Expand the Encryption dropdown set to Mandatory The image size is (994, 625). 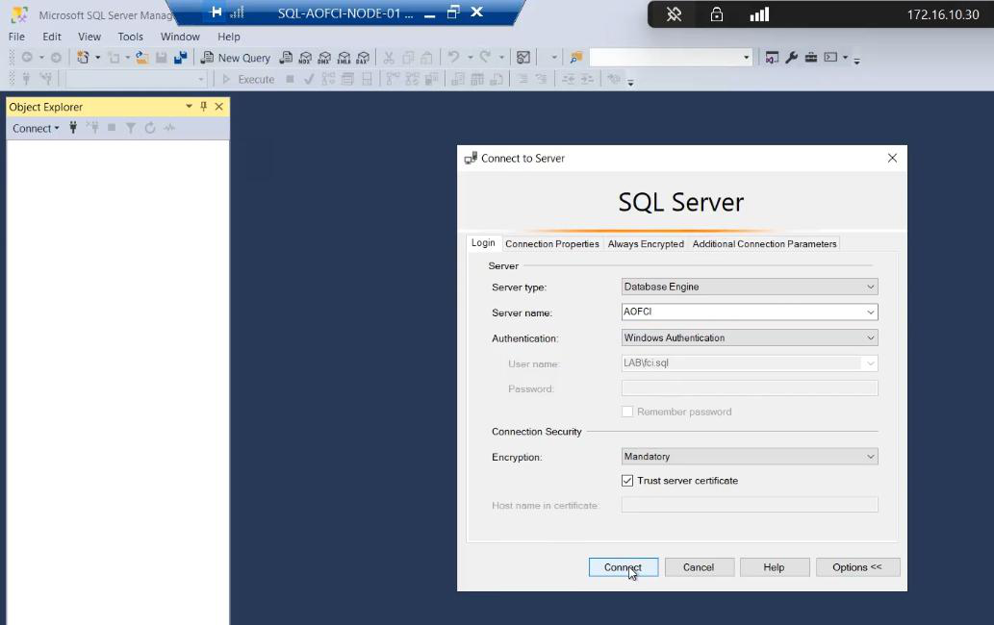tap(871, 457)
